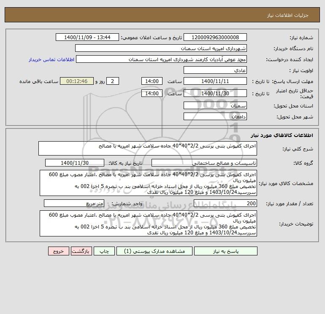325x314 pixels.
Task: Click the quantity field showing 200
Action: [x=225, y=203]
